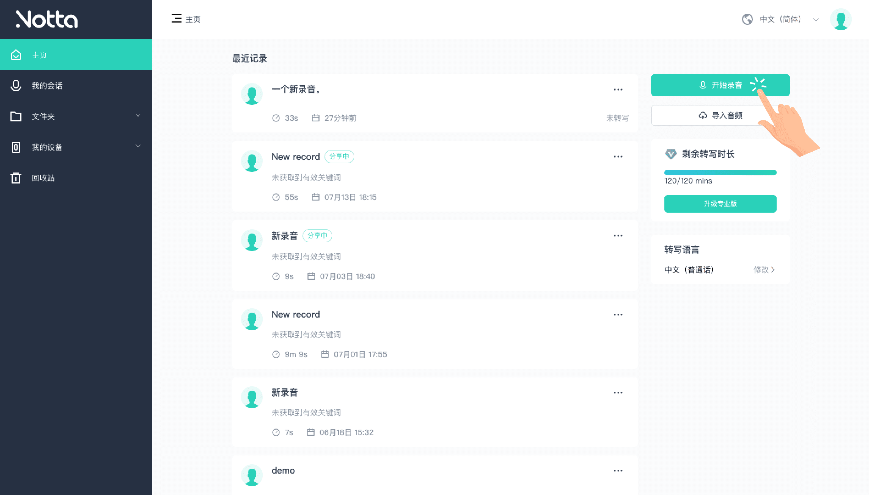Click the diamond icon next to 剩余转写时长
This screenshot has width=869, height=495.
(x=671, y=154)
